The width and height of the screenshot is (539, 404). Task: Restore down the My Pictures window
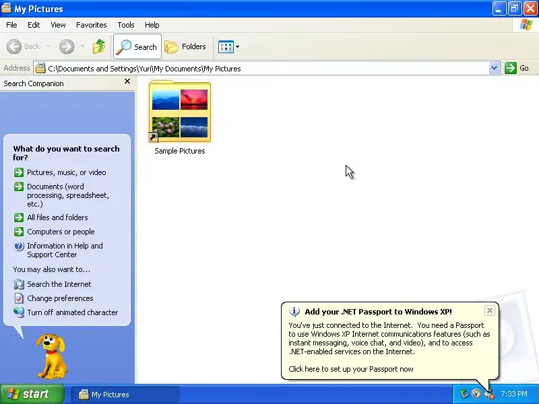point(515,9)
